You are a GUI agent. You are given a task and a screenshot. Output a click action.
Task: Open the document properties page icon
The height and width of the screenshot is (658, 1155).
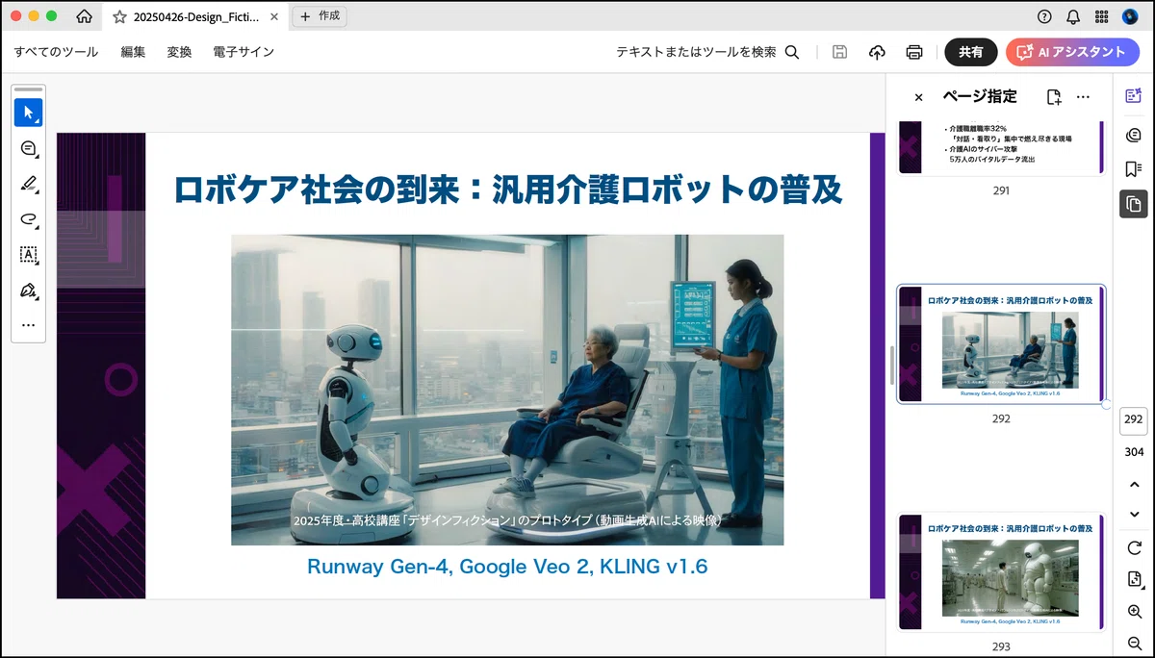pos(1134,579)
